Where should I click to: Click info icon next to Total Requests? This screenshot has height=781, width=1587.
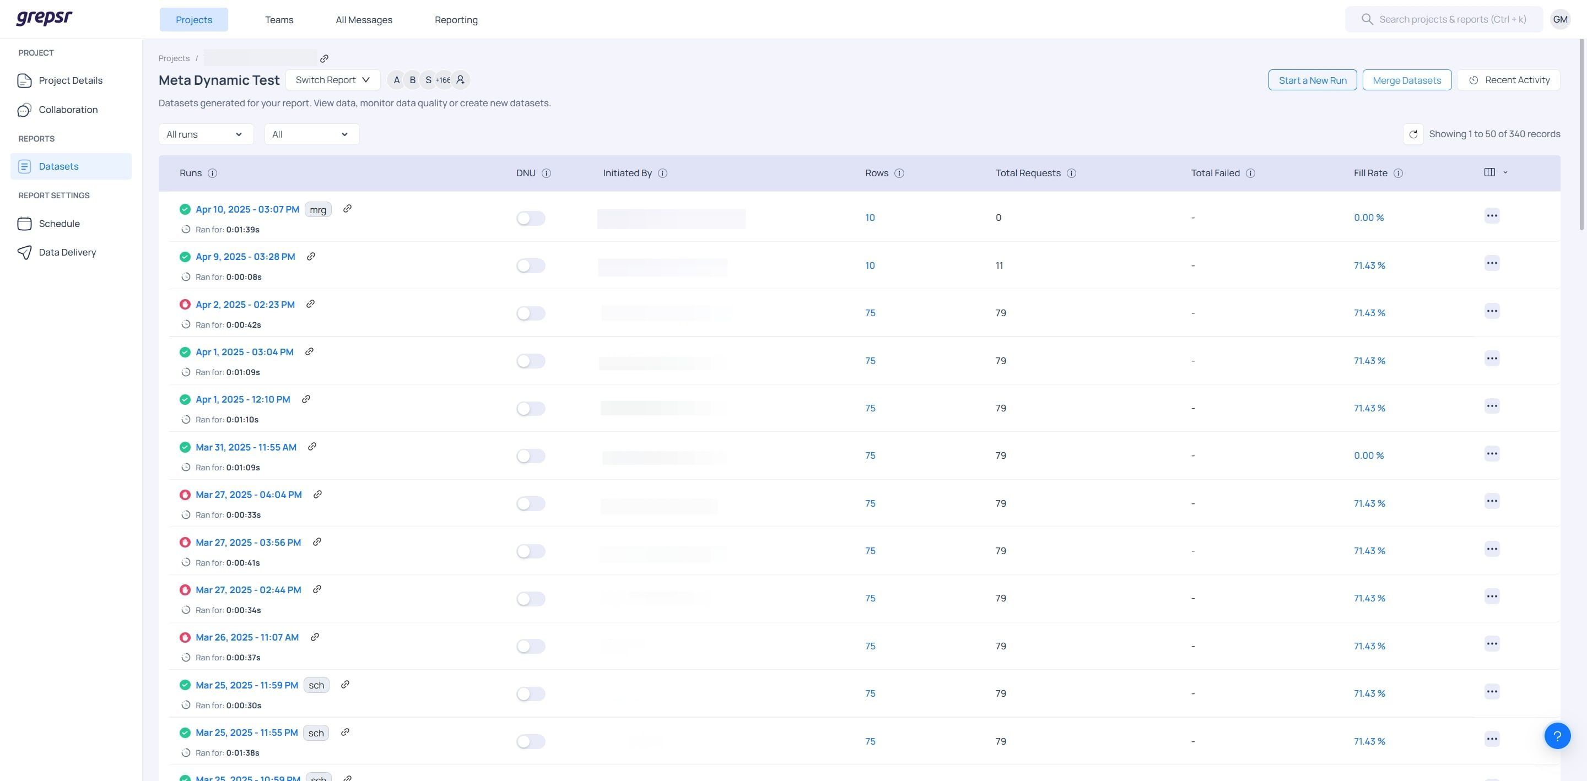pos(1071,173)
